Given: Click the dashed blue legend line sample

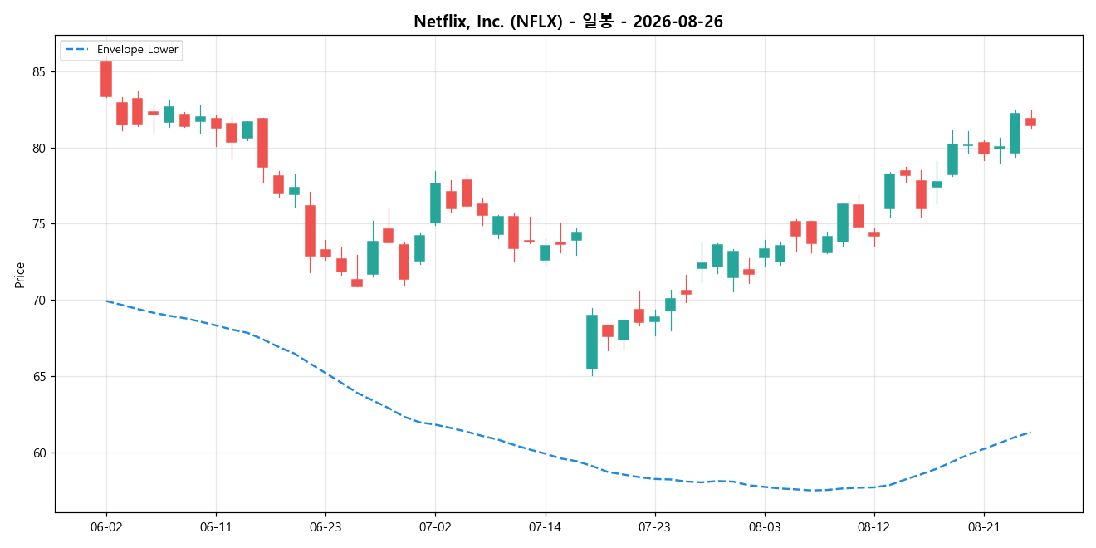Looking at the screenshot, I should pyautogui.click(x=78, y=50).
